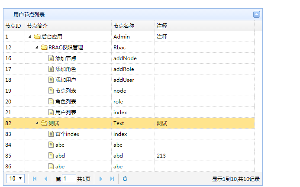
Task: Go to previous page using arrow icon
Action: pos(45,179)
